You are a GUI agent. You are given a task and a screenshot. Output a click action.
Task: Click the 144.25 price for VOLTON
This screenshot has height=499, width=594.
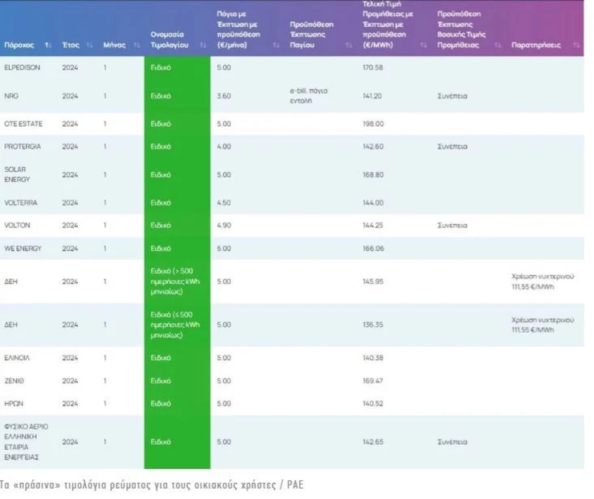click(x=373, y=225)
